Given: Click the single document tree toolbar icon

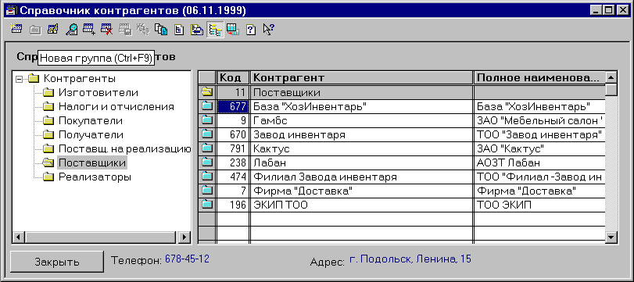Looking at the screenshot, I should point(179,30).
